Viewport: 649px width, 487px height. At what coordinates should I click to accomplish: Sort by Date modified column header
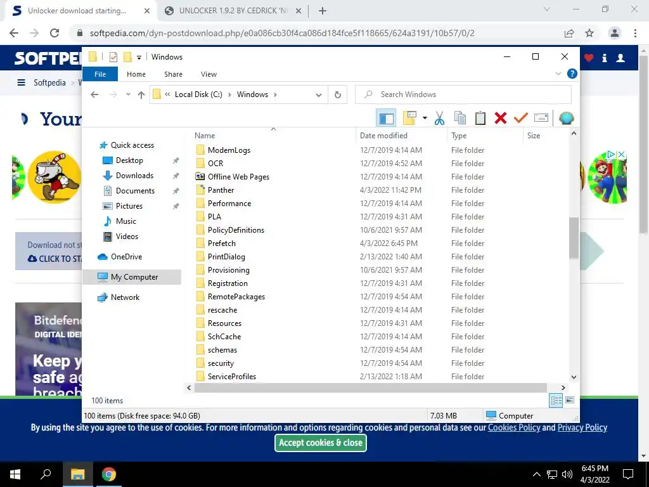[401, 136]
